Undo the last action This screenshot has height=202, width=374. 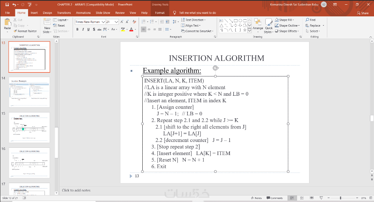15,4
